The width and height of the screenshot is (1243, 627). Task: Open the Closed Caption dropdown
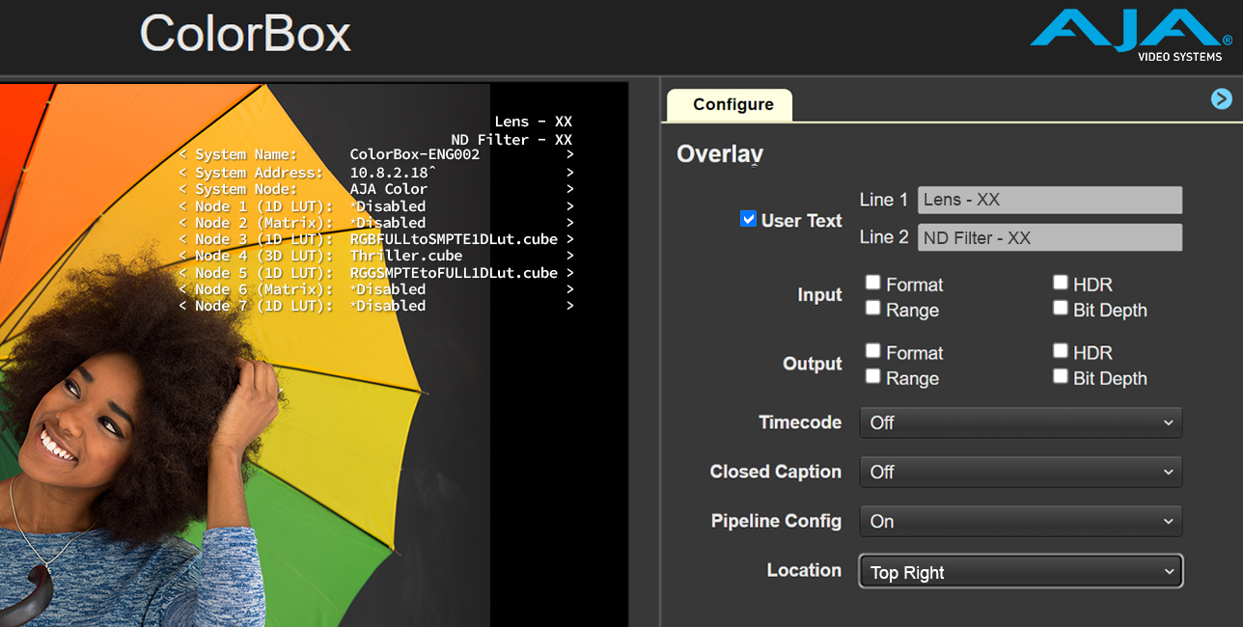pos(1020,472)
